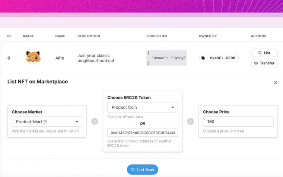Open the Choose Market dropdown
The width and height of the screenshot is (283, 177).
pyautogui.click(x=47, y=121)
